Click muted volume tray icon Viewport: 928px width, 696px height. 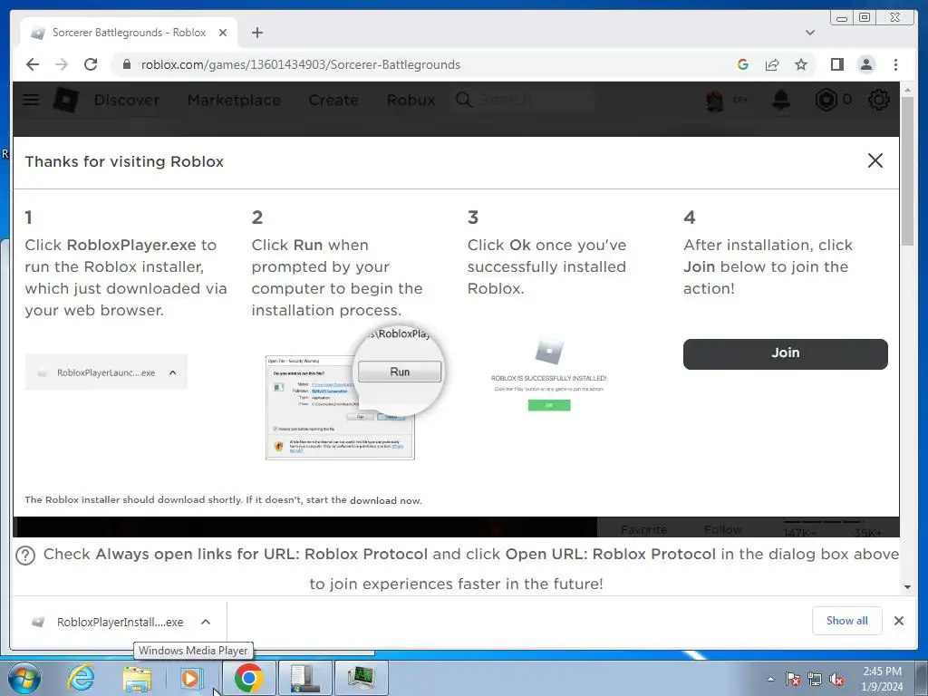point(836,680)
